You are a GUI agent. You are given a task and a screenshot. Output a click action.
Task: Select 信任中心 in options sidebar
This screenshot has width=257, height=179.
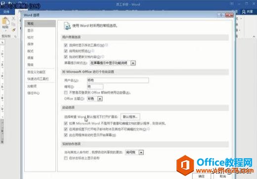(x=40, y=93)
